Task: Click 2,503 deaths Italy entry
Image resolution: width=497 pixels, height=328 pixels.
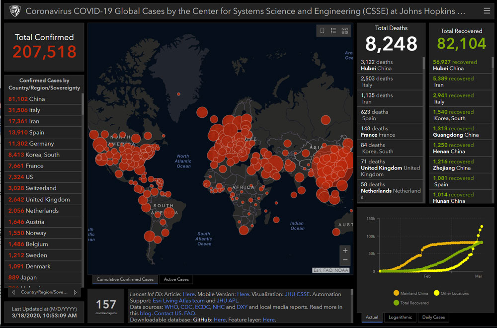Action: coord(390,82)
